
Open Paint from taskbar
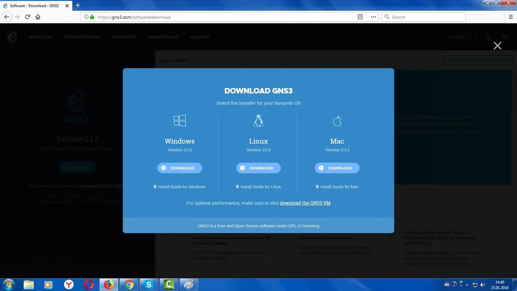(189, 285)
